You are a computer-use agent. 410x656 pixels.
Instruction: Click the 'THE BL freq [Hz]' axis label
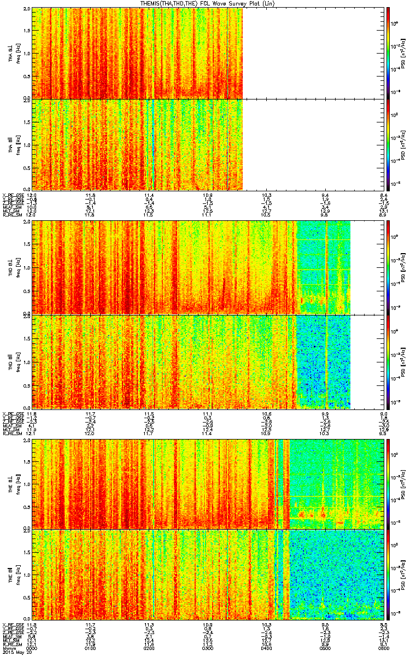point(14,483)
